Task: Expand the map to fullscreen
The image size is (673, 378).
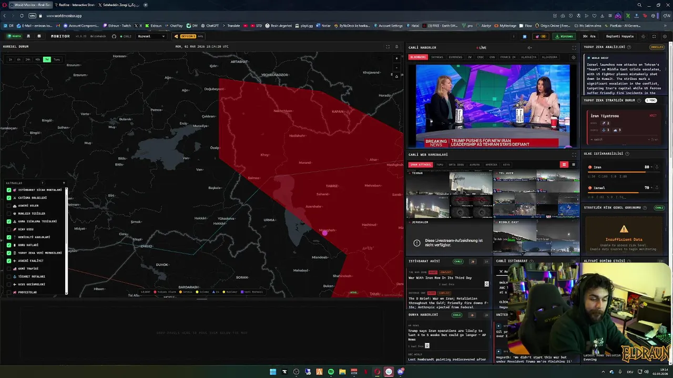Action: [x=388, y=47]
